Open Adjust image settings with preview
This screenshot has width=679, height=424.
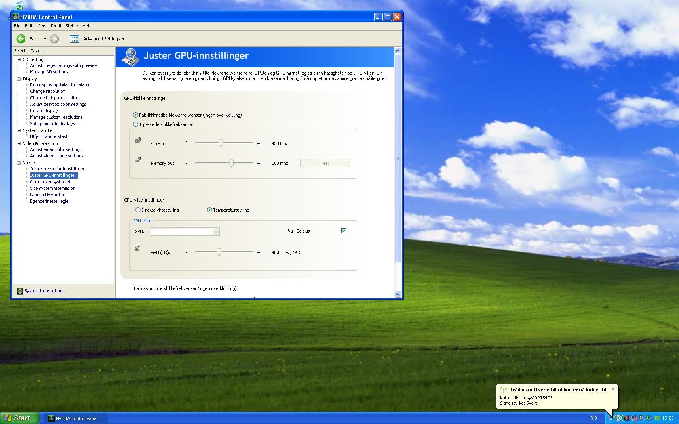tap(64, 65)
